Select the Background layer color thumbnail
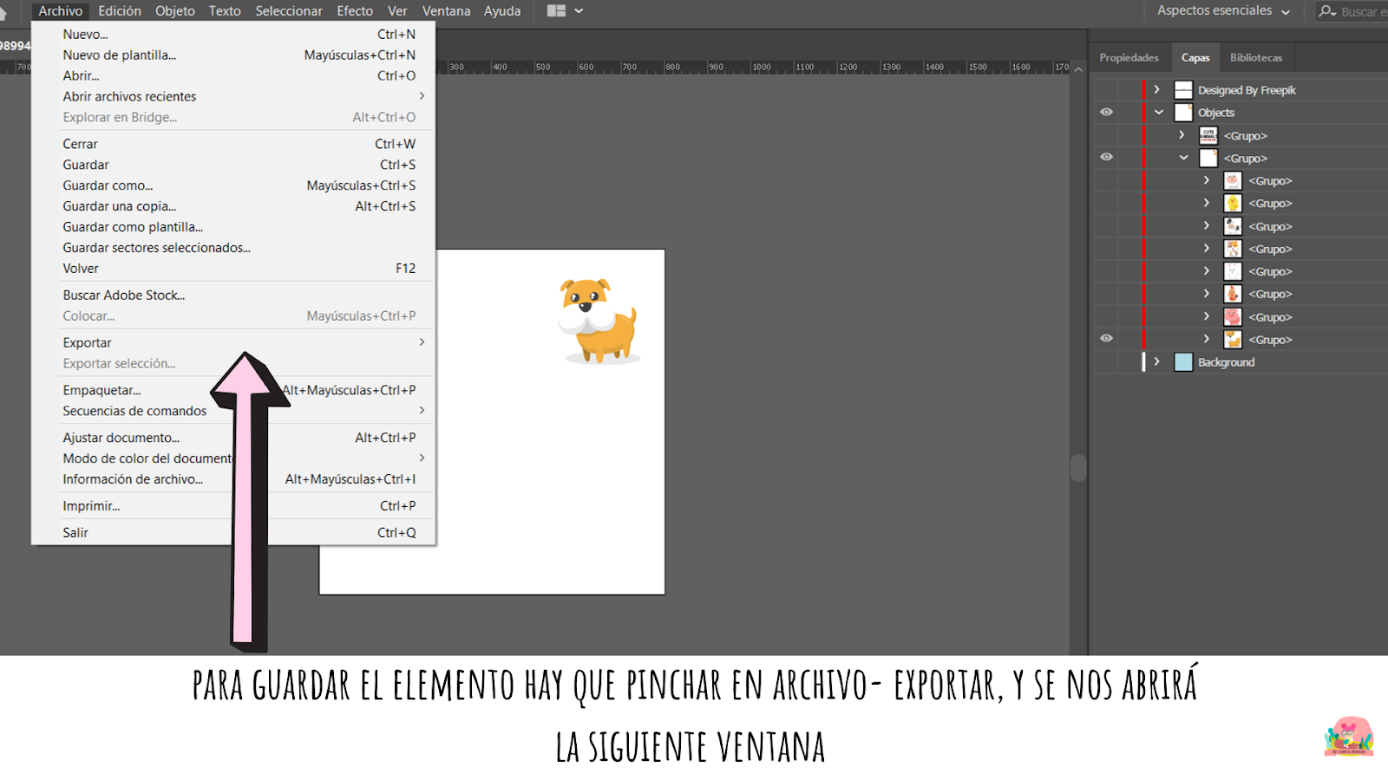Screen dimensions: 1388x780 [x=1183, y=361]
